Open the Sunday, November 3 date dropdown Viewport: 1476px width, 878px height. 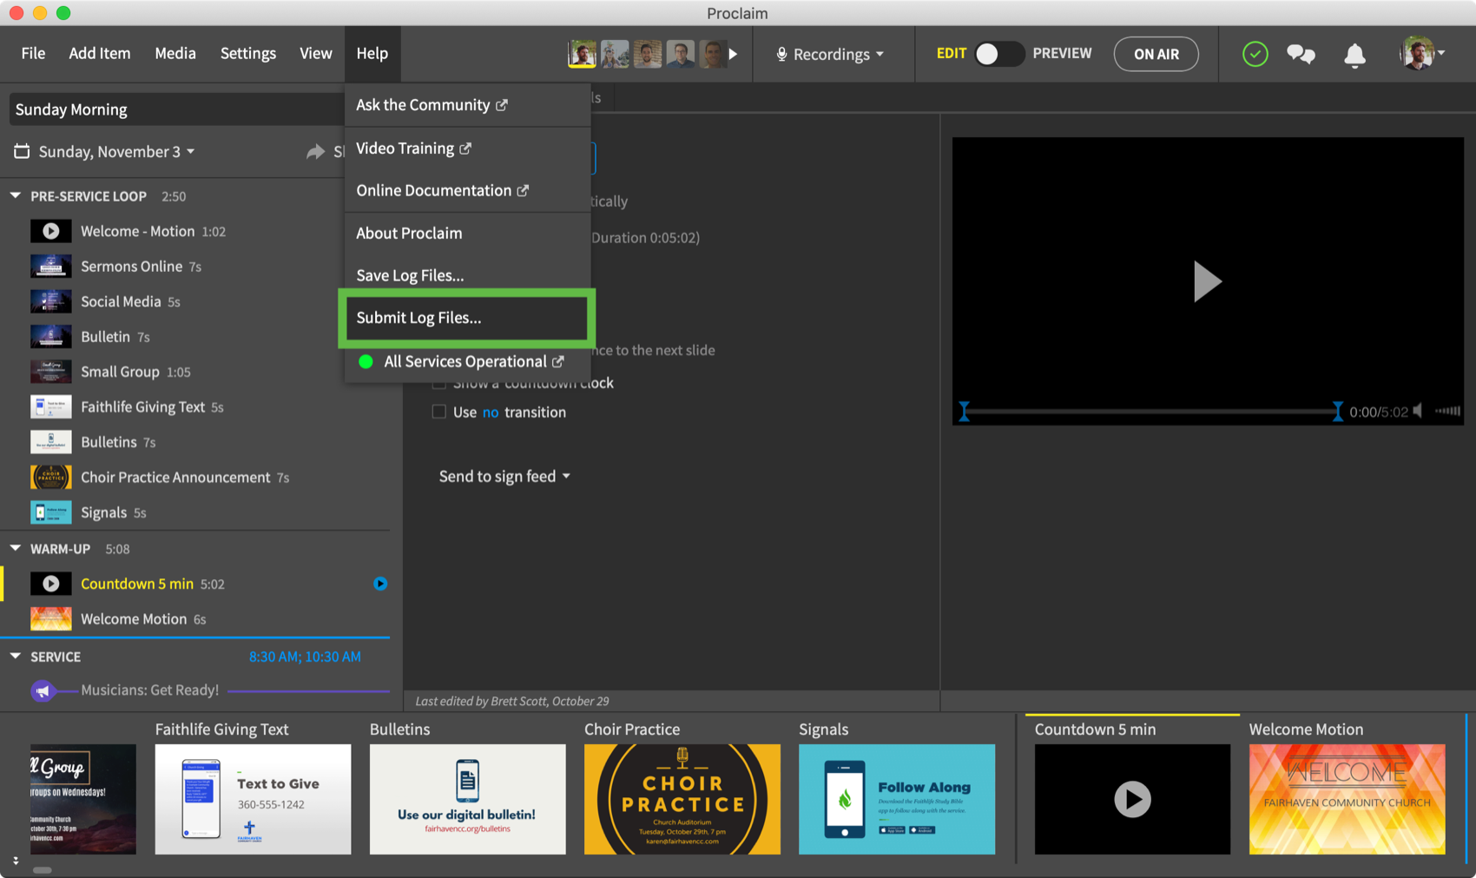tap(116, 152)
